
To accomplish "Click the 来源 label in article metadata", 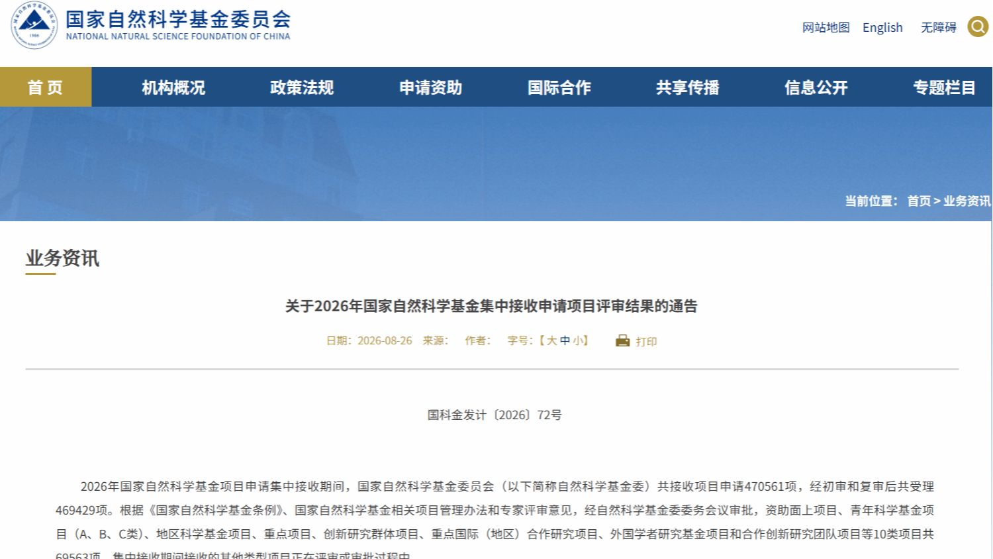I will click(x=435, y=340).
